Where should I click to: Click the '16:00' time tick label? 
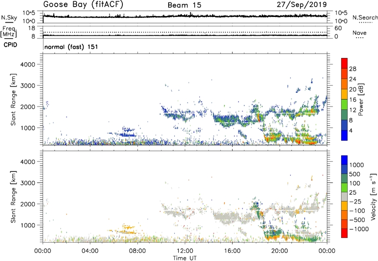(232, 251)
